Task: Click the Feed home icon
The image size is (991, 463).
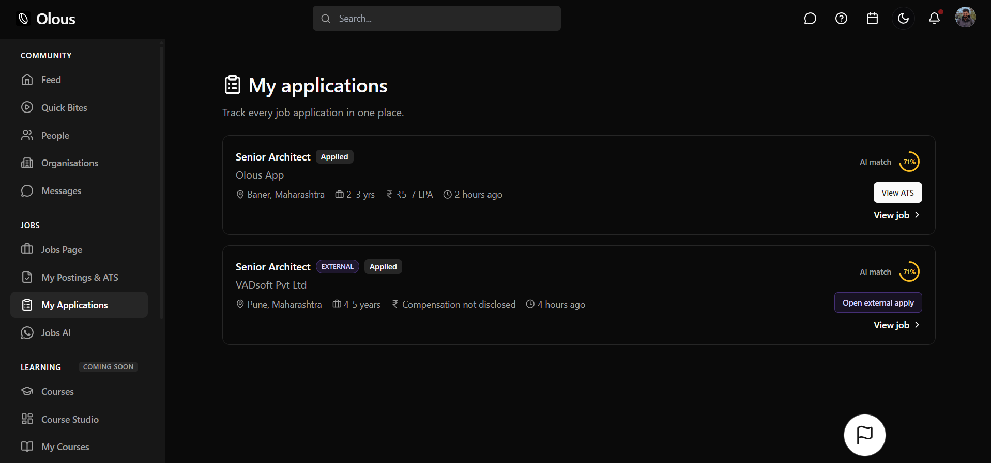Action: (27, 79)
